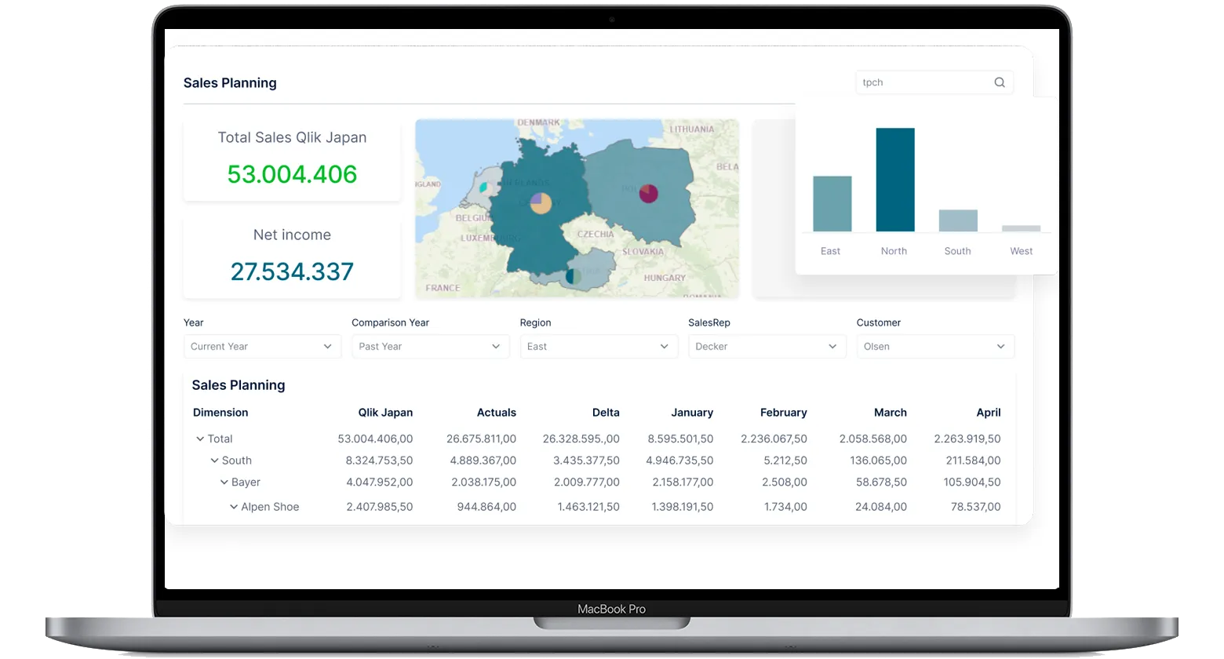Click the North bar in chart
1224x659 pixels.
[894, 180]
